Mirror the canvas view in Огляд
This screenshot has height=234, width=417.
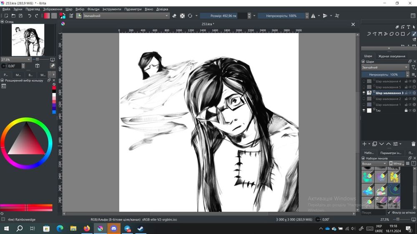[37, 66]
